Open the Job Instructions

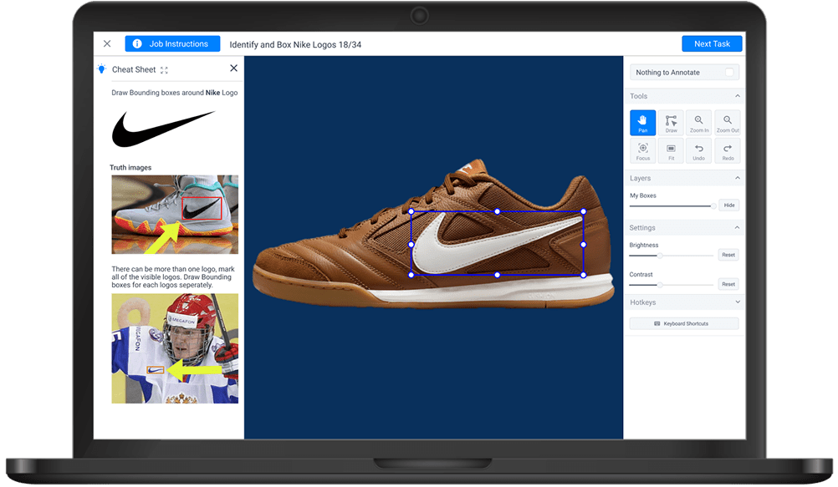click(x=172, y=43)
